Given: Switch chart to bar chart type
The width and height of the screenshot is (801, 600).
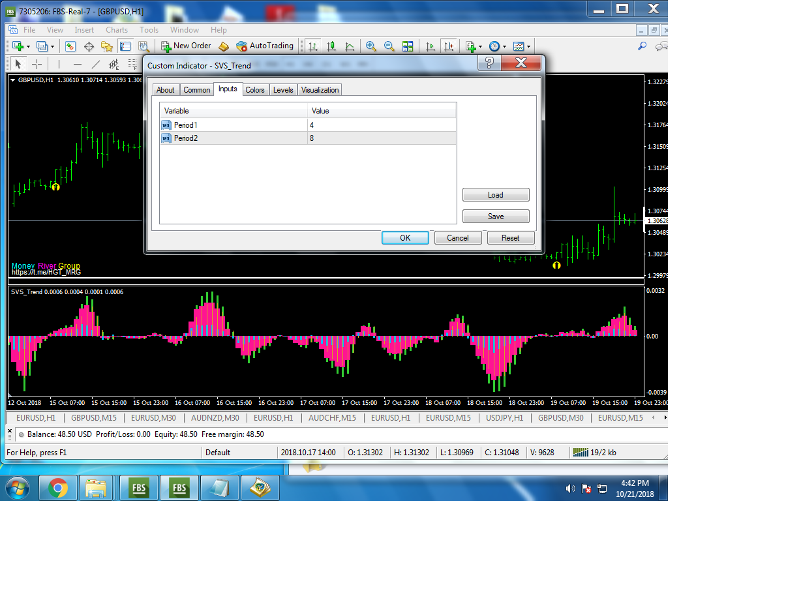Looking at the screenshot, I should pos(313,46).
